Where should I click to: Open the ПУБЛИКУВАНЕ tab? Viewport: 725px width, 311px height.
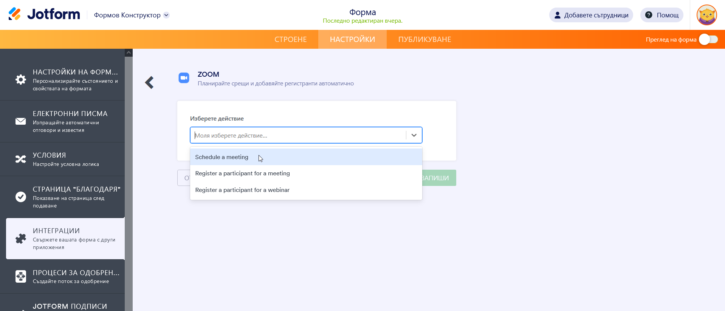click(x=424, y=39)
